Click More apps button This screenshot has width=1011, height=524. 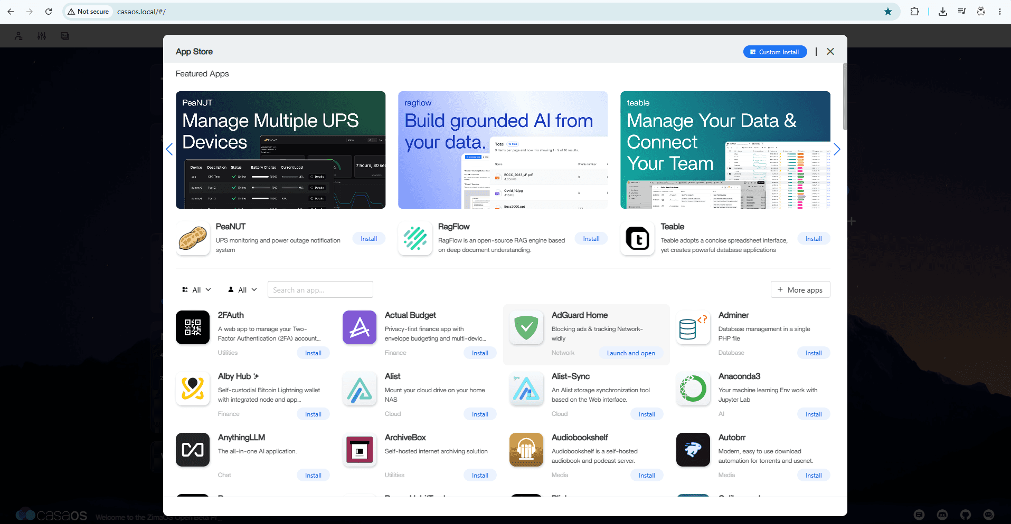click(800, 290)
